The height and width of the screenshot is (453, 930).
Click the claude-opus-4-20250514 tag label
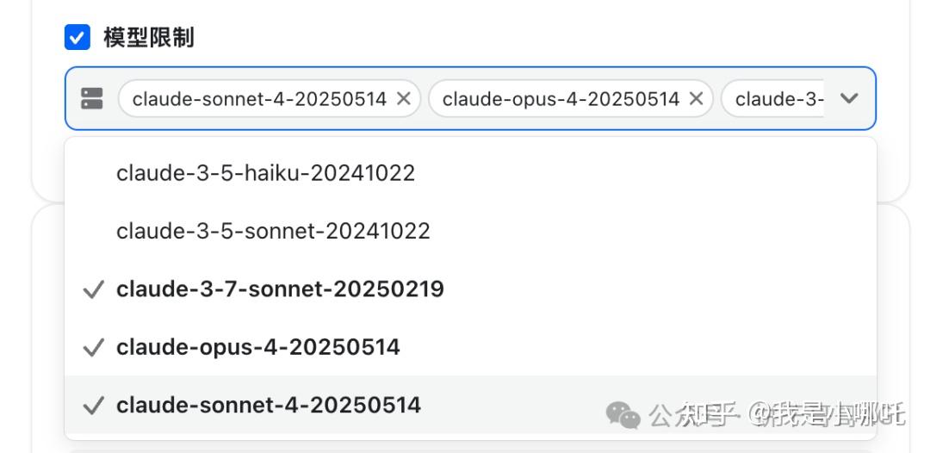[561, 99]
